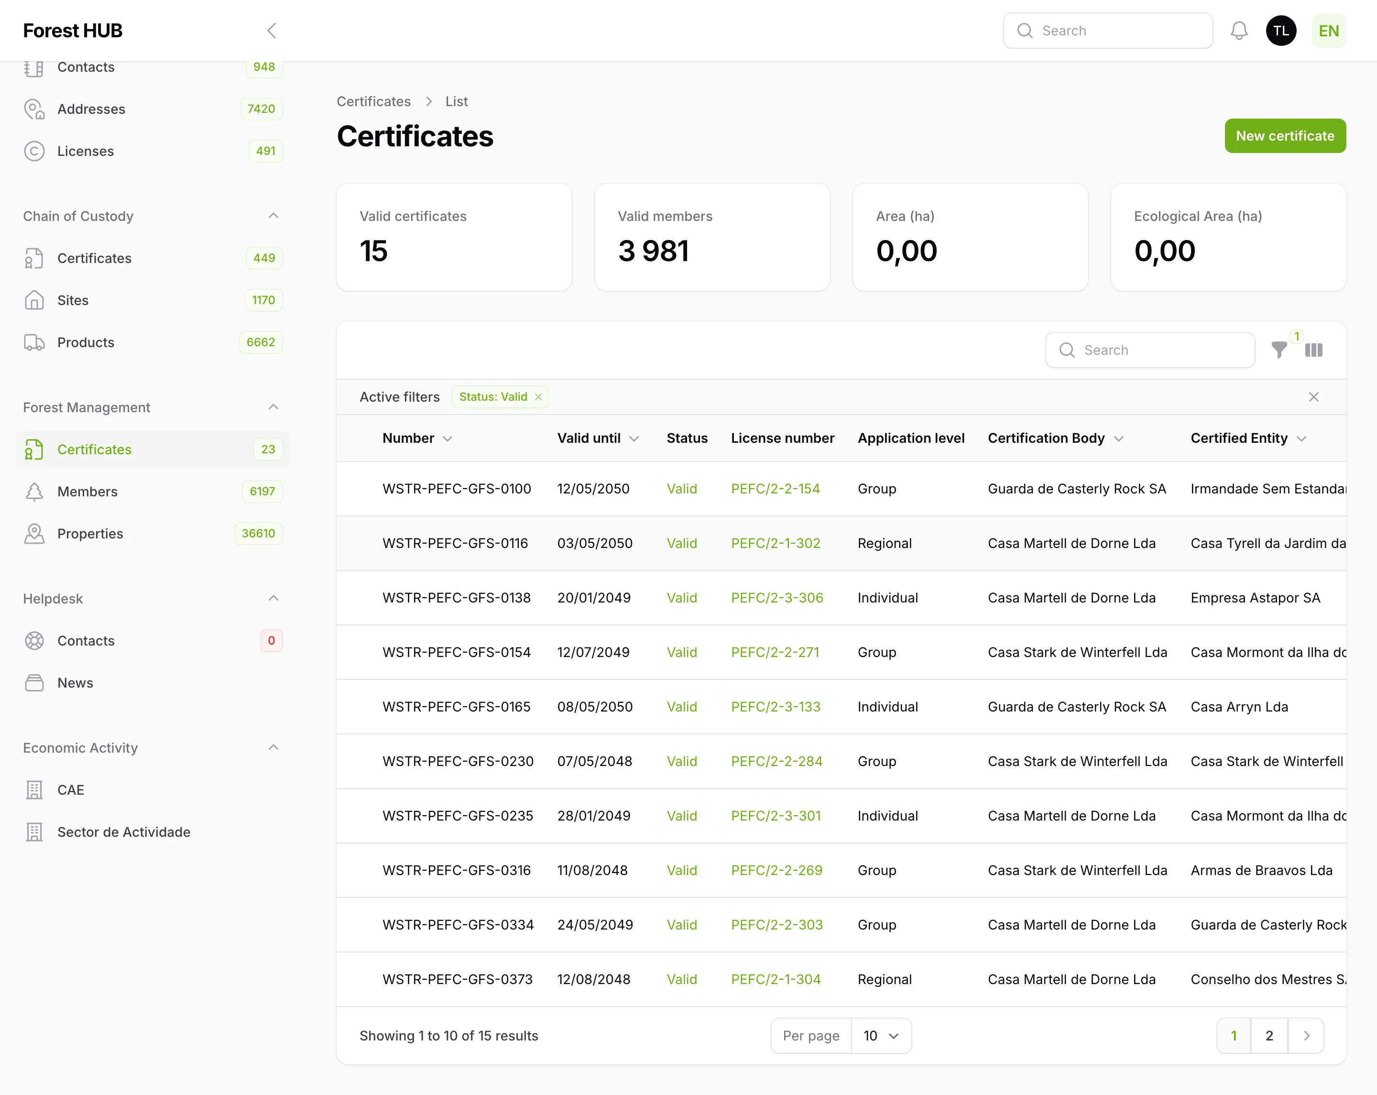1377x1095 pixels.
Task: Click the top header Search field
Action: (x=1108, y=31)
